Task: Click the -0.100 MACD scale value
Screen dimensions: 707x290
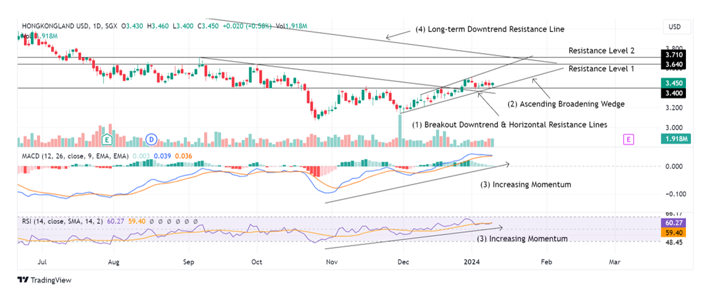Action: click(675, 194)
